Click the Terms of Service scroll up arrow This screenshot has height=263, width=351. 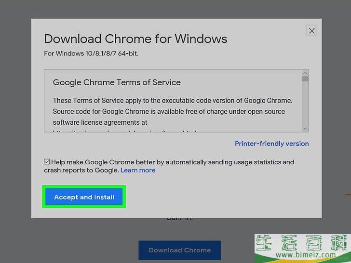tap(305, 73)
